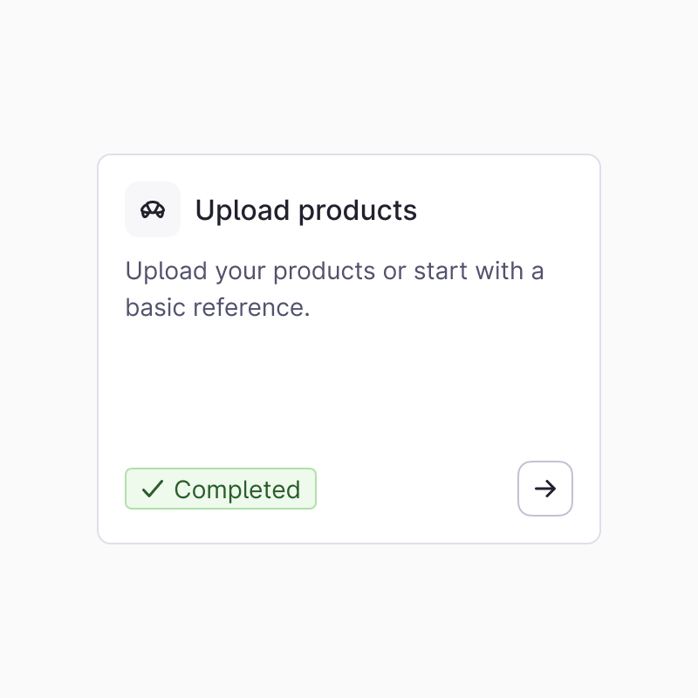Viewport: 698px width, 698px height.
Task: Select the product icon tile in card header
Action: (153, 209)
